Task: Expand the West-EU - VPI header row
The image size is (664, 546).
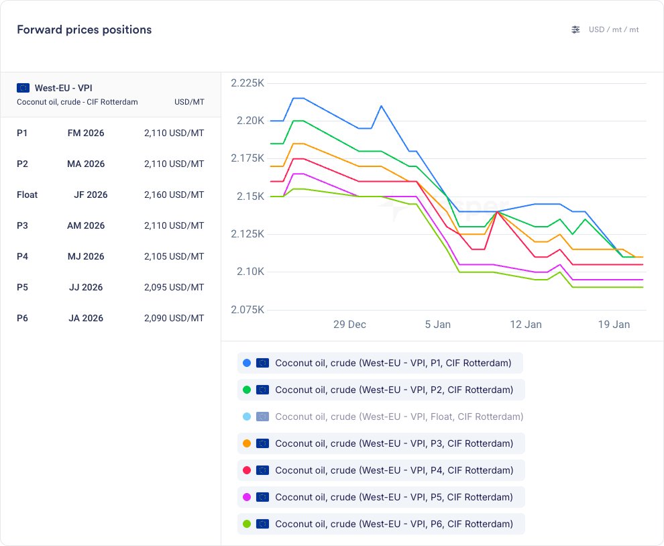Action: point(111,94)
